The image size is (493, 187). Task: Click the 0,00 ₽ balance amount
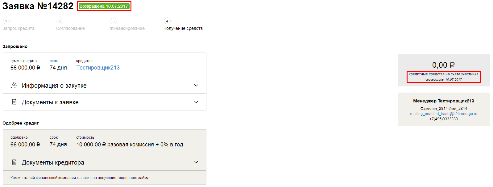point(443,65)
